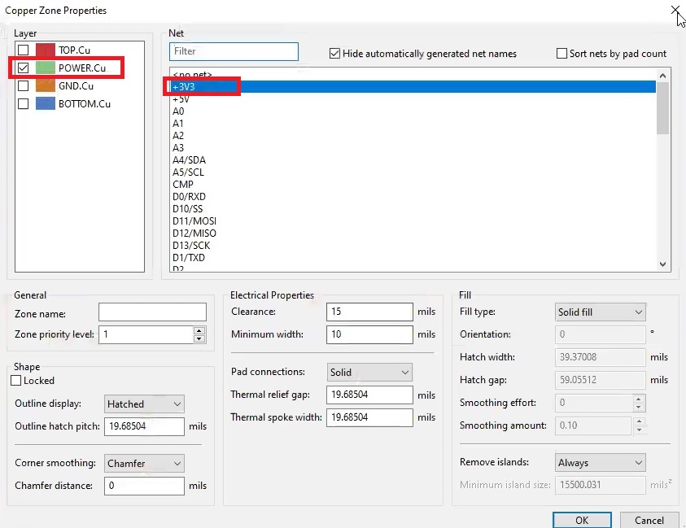This screenshot has width=686, height=528.
Task: Click the orange GND.Cu color swatch
Action: [x=46, y=85]
